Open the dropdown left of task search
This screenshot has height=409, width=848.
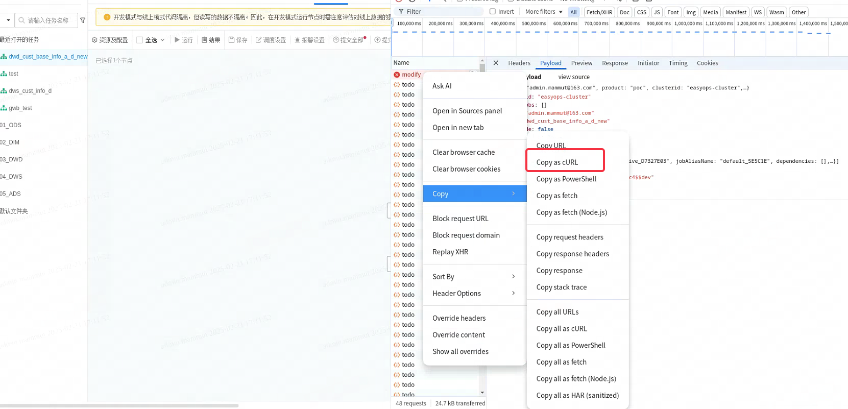click(x=8, y=20)
